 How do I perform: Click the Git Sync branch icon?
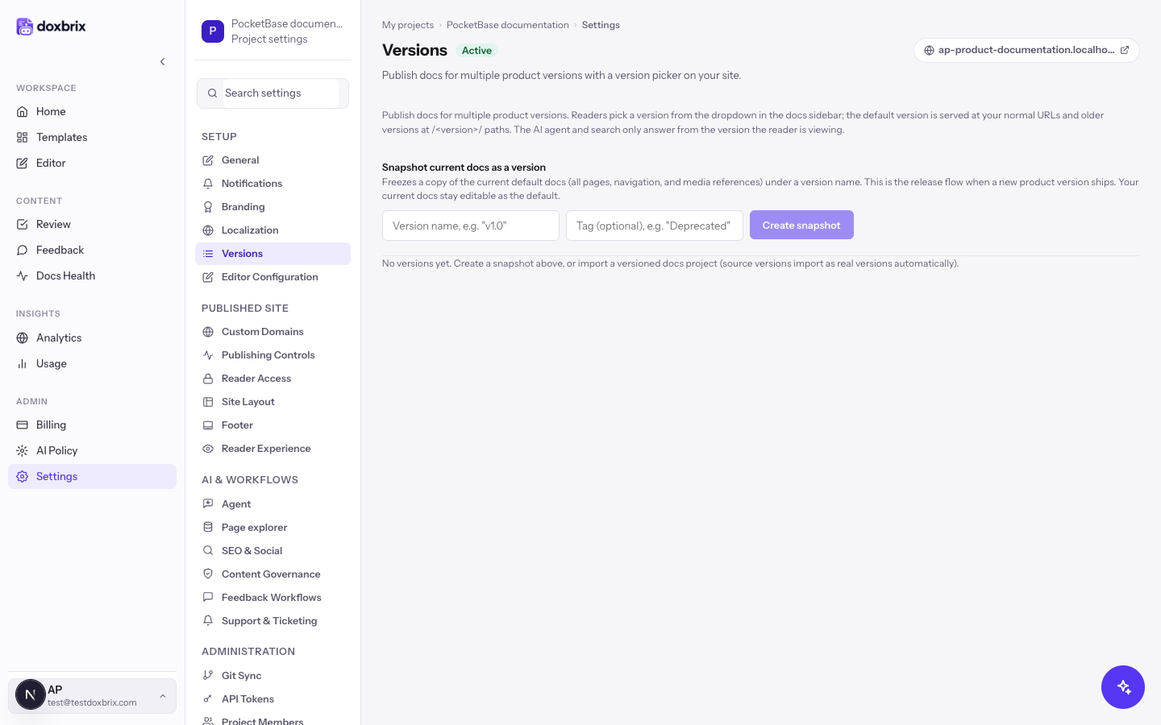[208, 676]
